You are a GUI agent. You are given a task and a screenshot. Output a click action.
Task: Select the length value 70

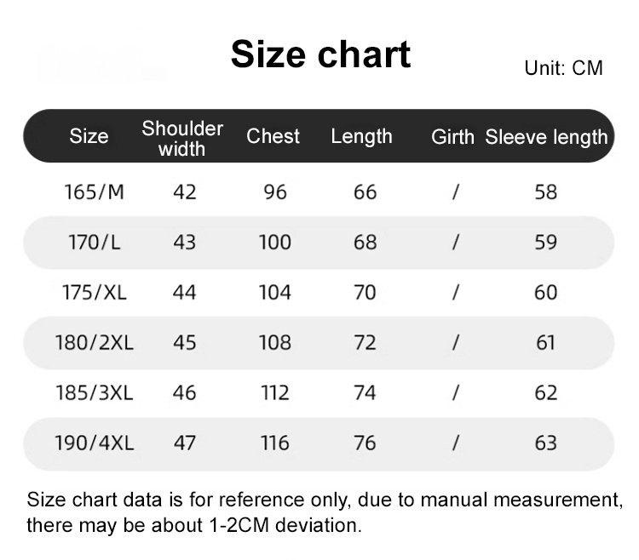pyautogui.click(x=365, y=292)
